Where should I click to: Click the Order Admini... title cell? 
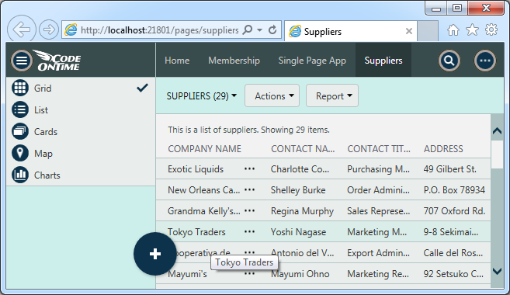click(378, 190)
